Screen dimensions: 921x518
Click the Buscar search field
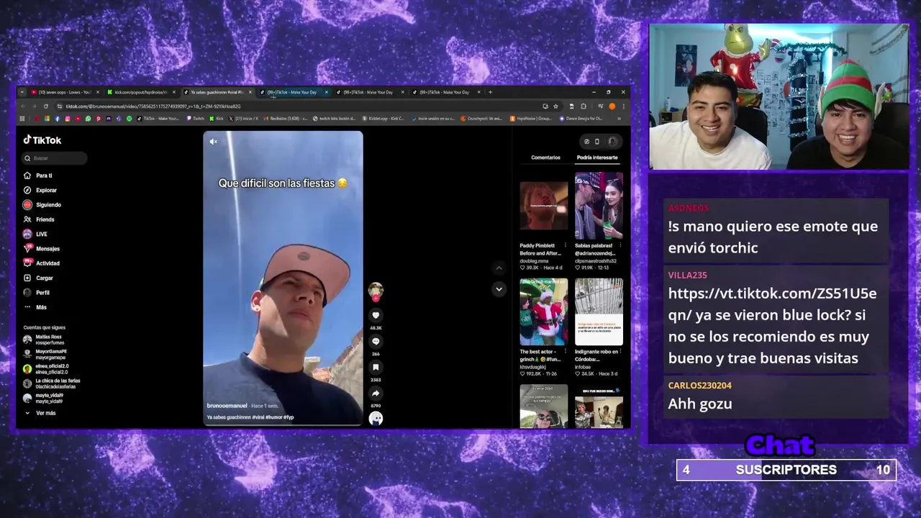[x=55, y=158]
